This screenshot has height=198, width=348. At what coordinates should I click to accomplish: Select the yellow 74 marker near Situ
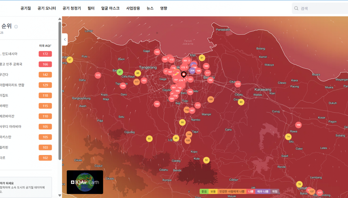[x=288, y=137]
